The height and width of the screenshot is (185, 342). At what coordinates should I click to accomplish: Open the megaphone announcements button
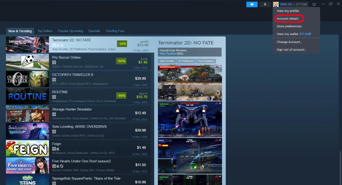[x=252, y=4]
